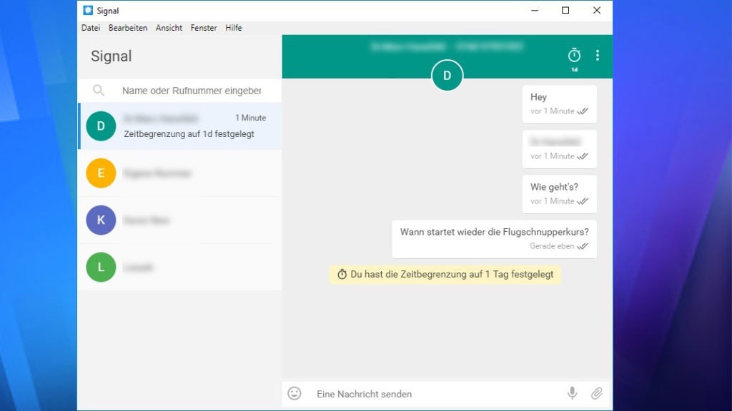This screenshot has height=411, width=732.
Task: Click the 'Wie geht's?' message bubble
Action: [x=559, y=193]
